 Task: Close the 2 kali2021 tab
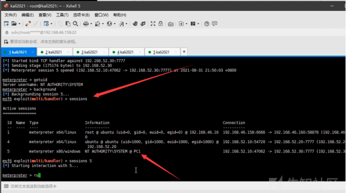click(x=68, y=52)
